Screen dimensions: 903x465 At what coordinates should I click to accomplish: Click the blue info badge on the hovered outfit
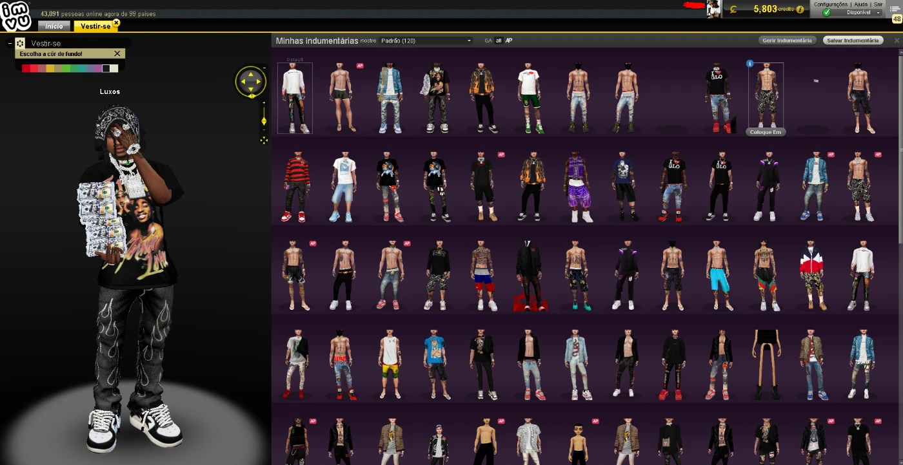(750, 63)
